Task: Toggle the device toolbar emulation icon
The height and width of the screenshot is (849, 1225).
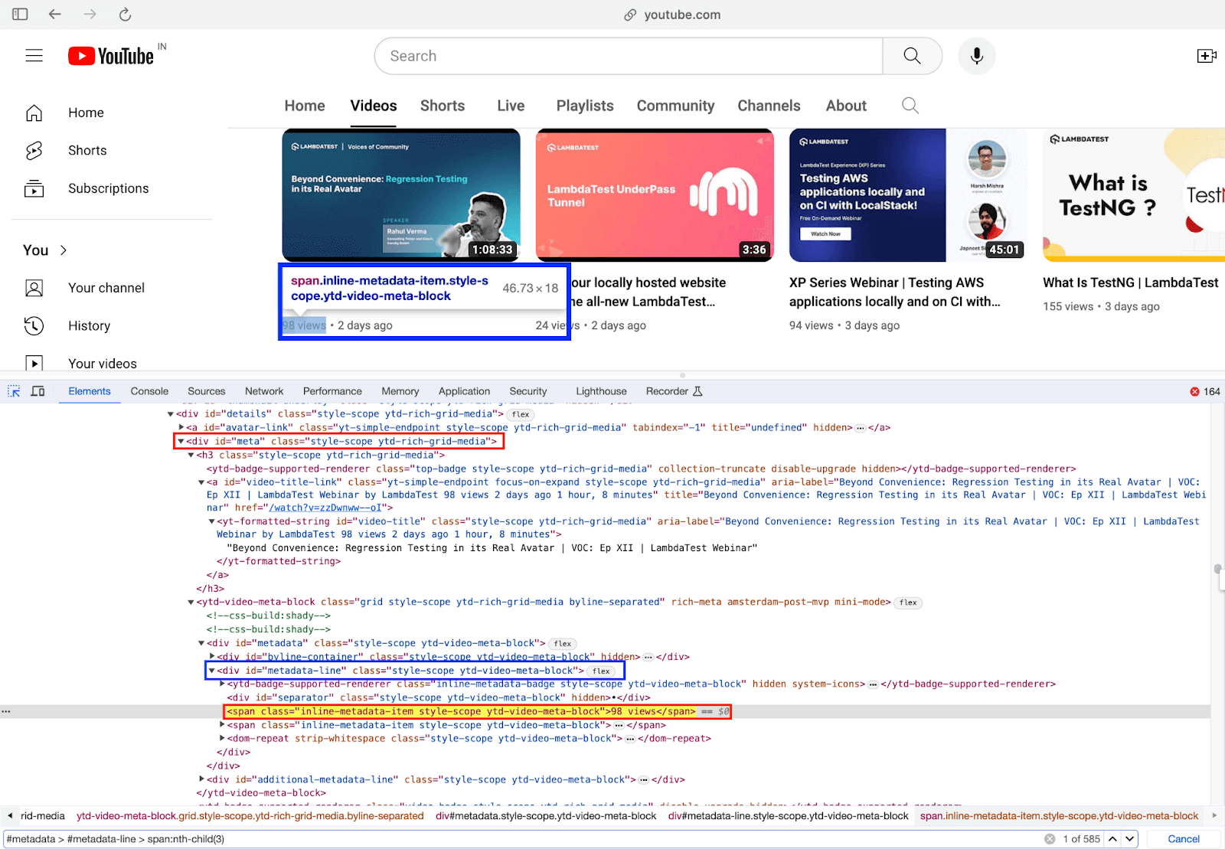Action: 38,391
